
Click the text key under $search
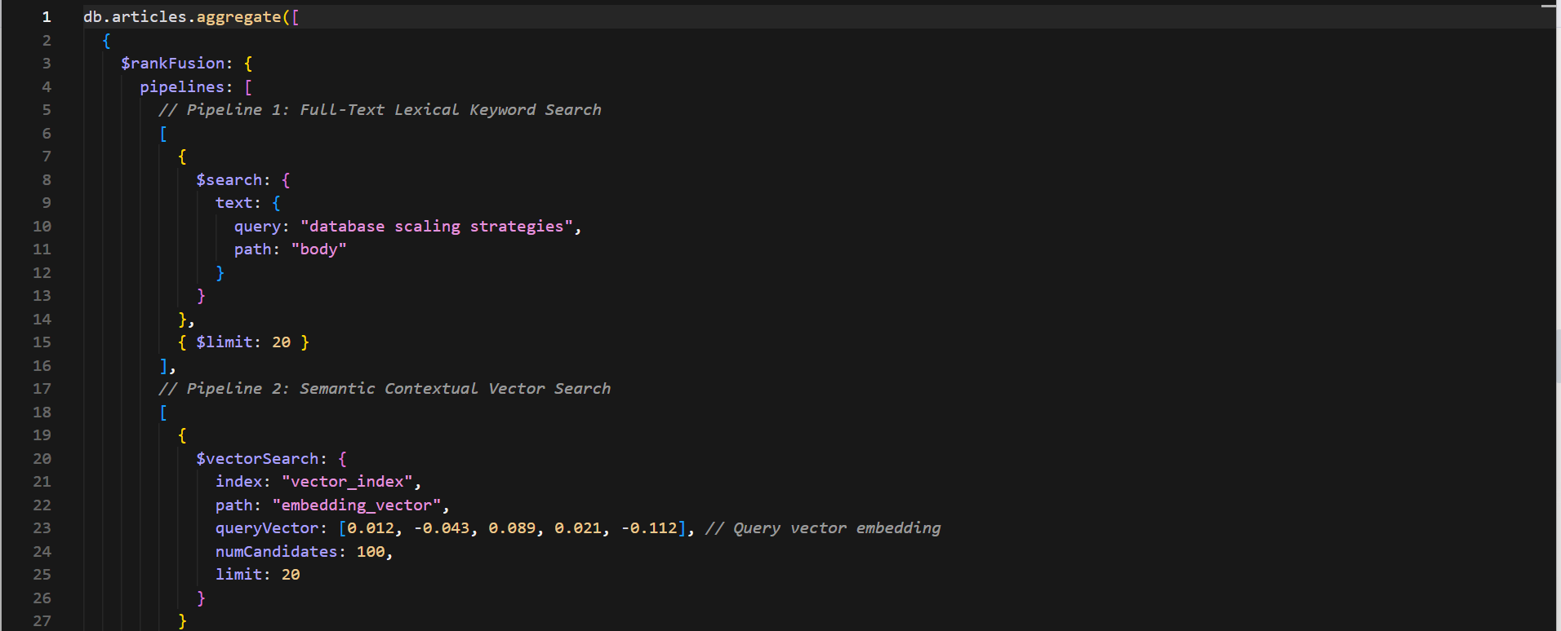click(233, 203)
